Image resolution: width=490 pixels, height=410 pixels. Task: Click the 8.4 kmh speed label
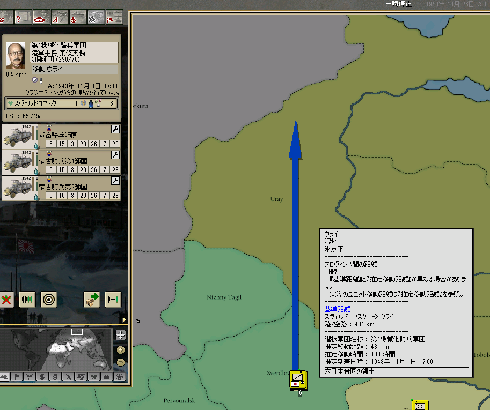(x=16, y=74)
